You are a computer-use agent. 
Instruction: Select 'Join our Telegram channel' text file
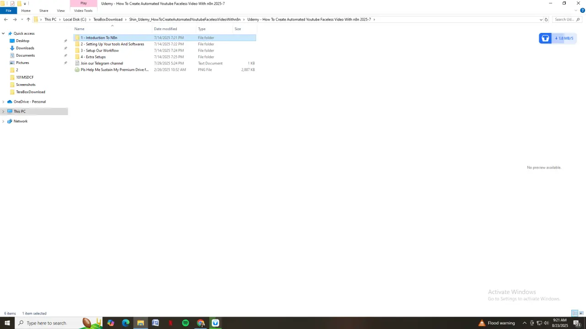click(x=165, y=63)
